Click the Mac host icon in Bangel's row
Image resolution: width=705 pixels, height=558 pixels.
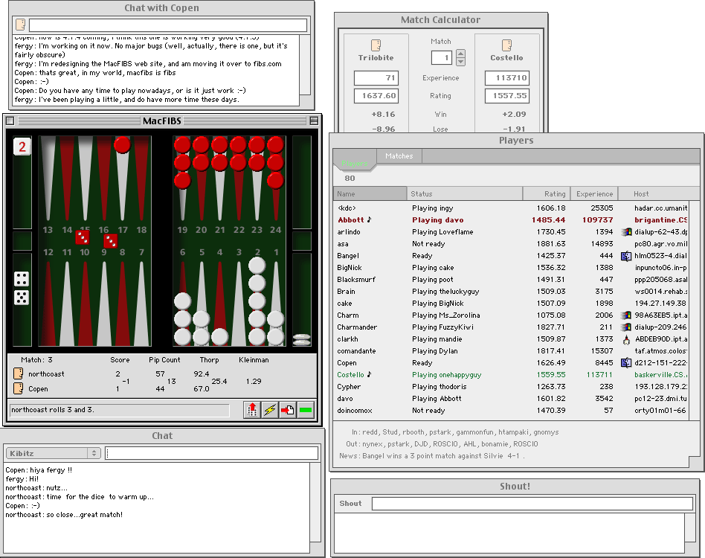[626, 256]
